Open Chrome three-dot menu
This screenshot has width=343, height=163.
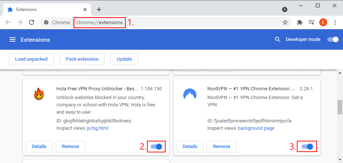tap(335, 22)
